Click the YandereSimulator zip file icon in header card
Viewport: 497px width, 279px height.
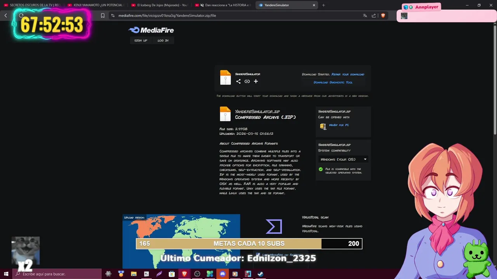tap(225, 77)
